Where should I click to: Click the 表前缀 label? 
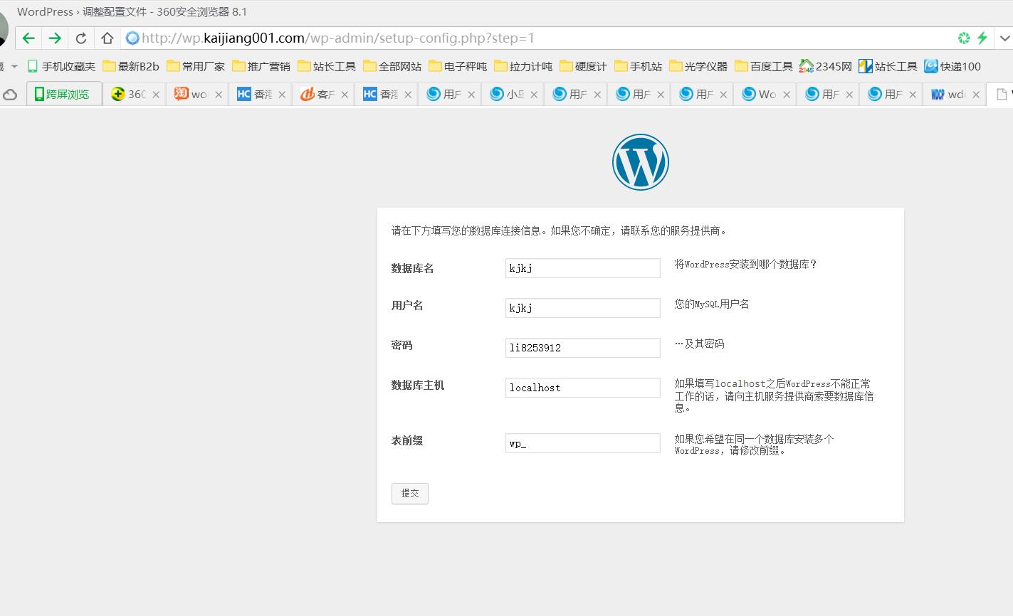click(x=407, y=441)
